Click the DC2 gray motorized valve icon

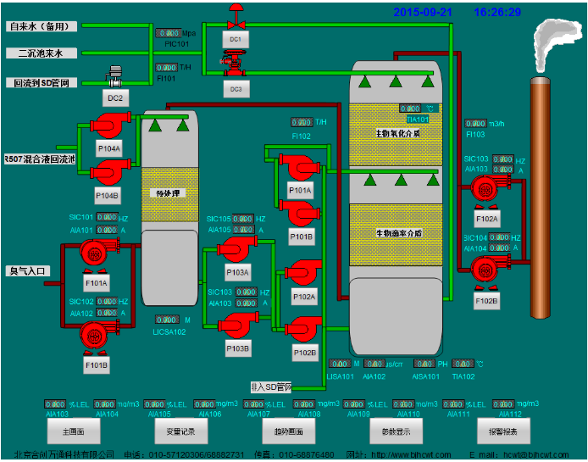pos(115,77)
